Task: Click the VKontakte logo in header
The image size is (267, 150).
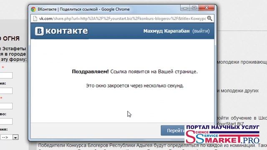Action: tap(61, 31)
